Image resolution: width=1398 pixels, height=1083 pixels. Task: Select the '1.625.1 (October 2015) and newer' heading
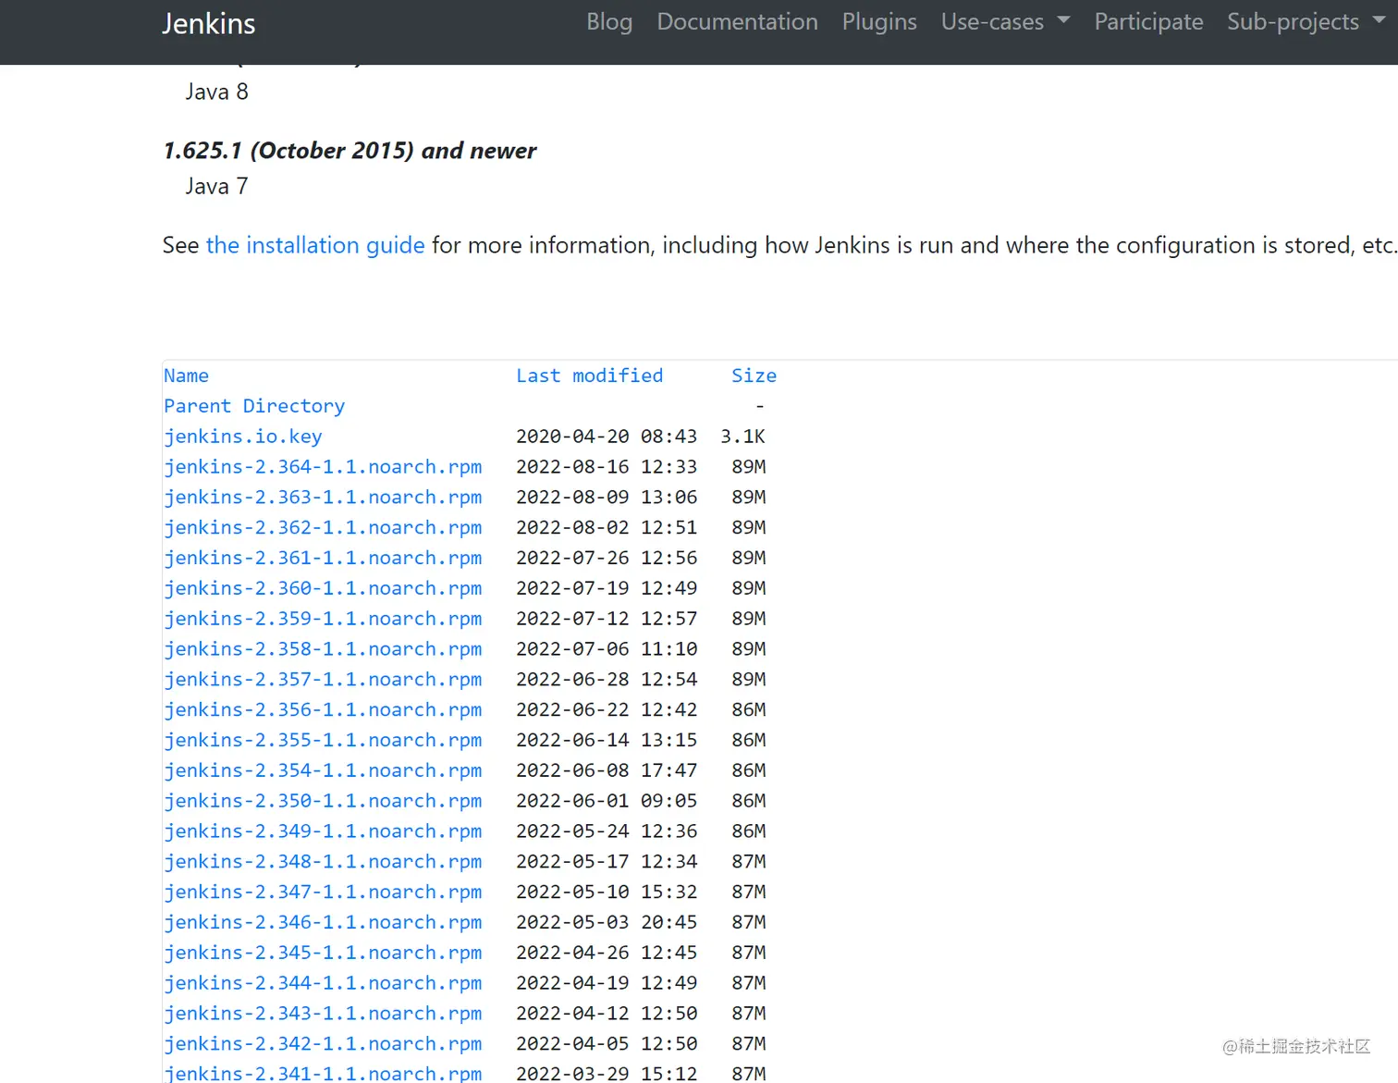pyautogui.click(x=349, y=151)
